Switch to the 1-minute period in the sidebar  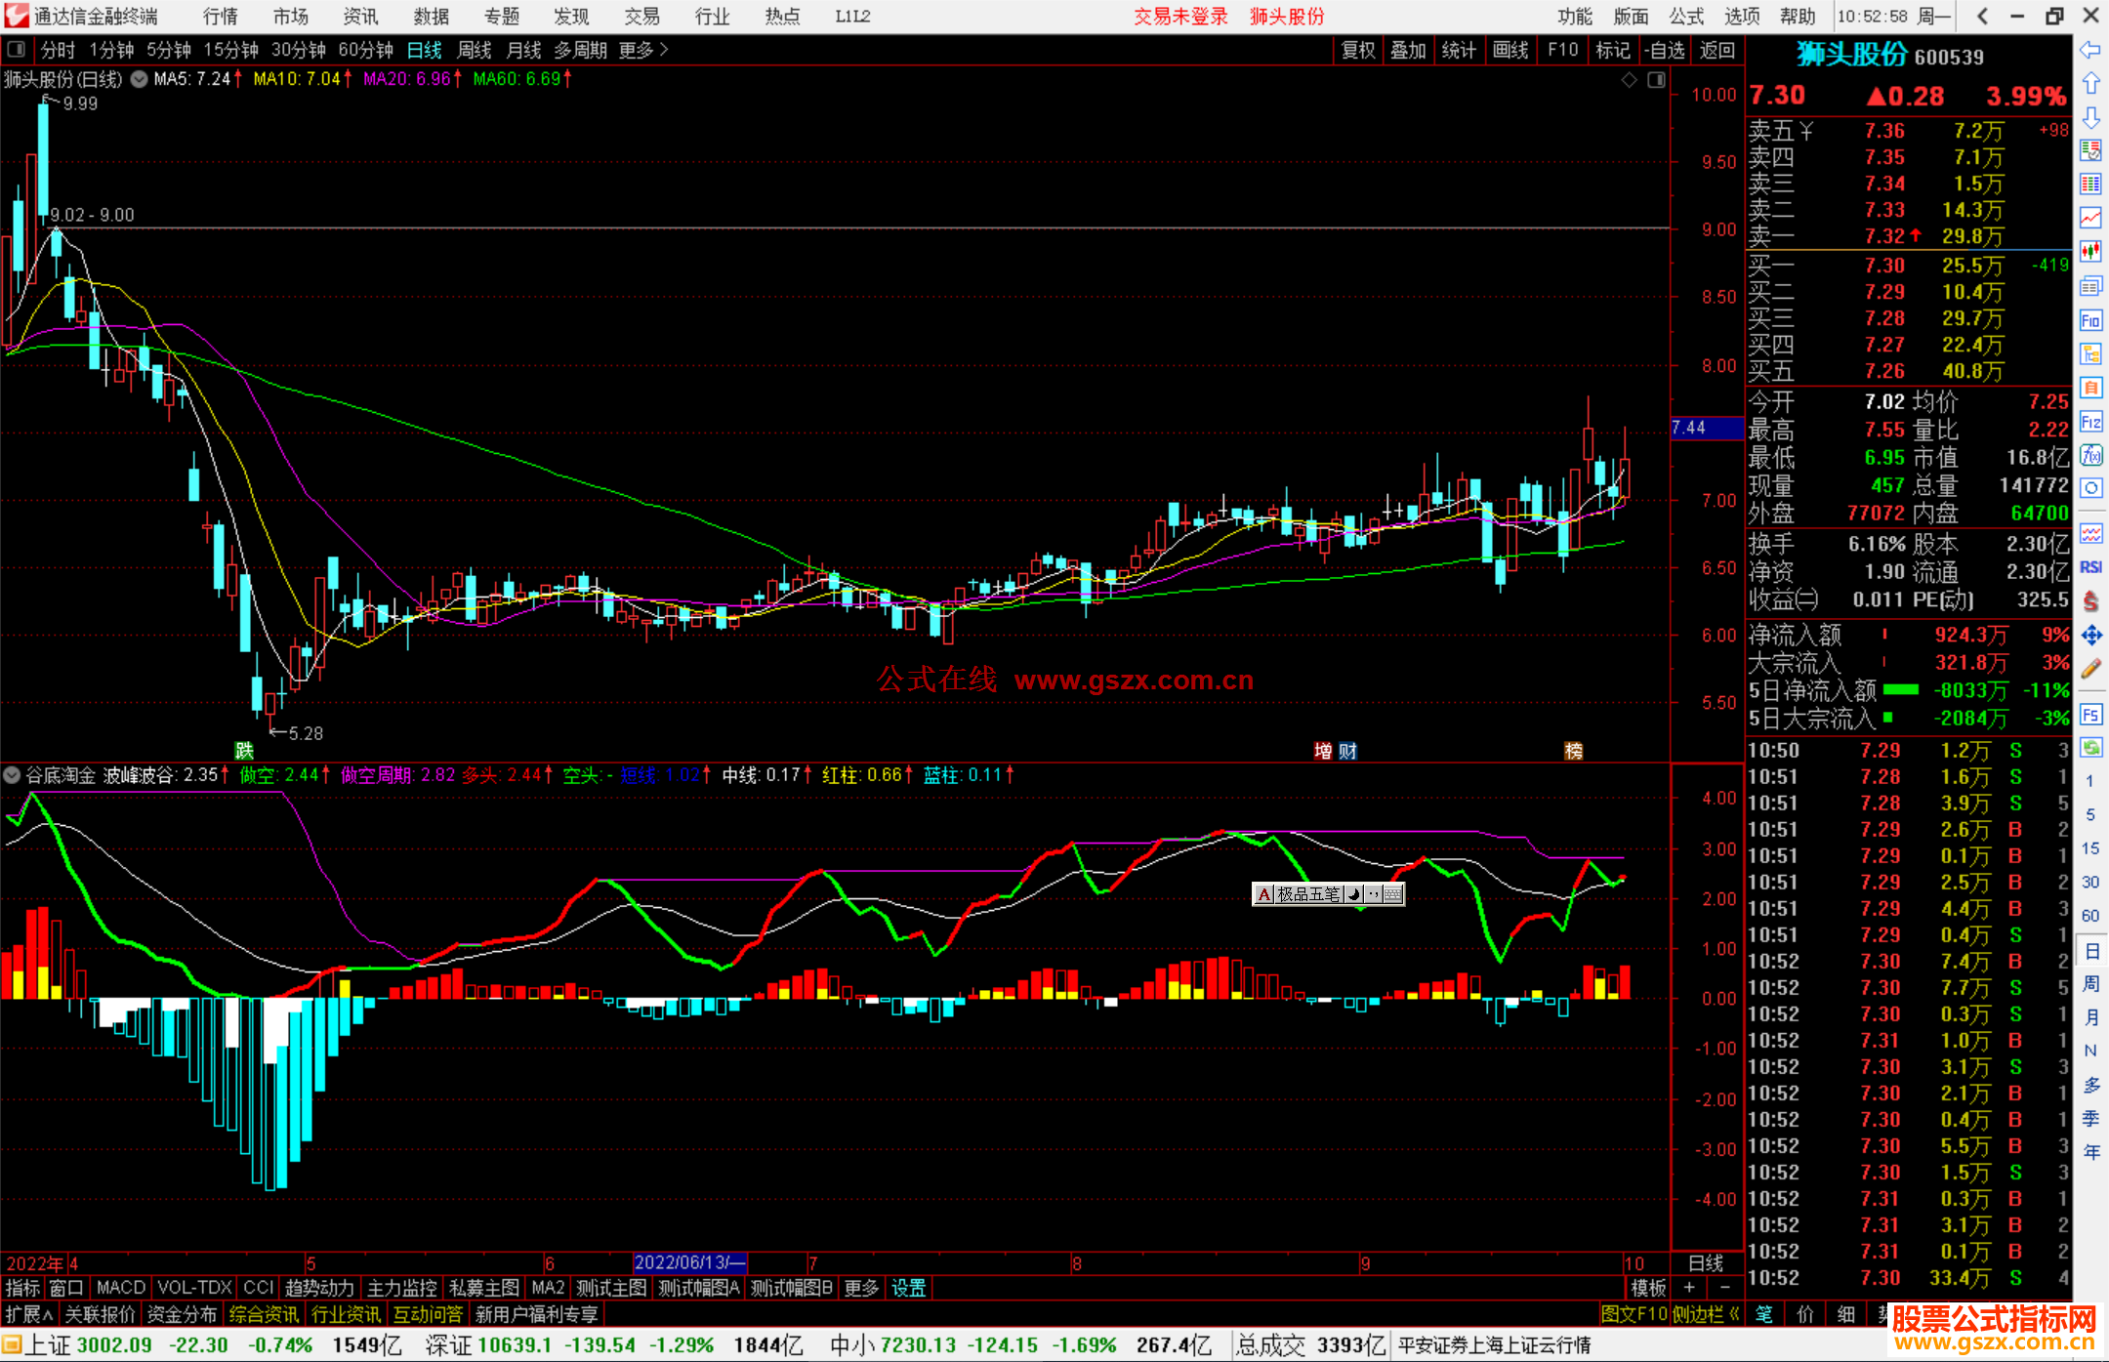coord(2089,781)
